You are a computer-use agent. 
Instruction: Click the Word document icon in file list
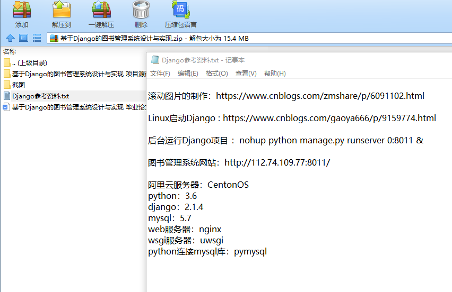click(6, 107)
